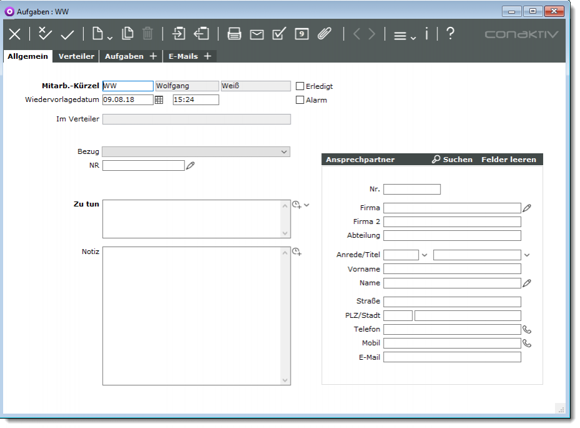Open the Bezug dropdown list
This screenshot has height=428, width=580.
[x=284, y=151]
